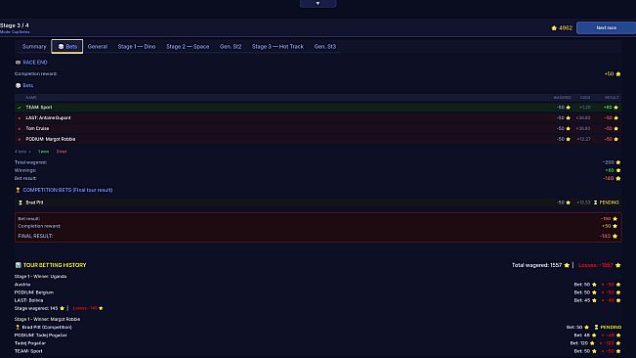The image size is (636, 358).
Task: Click the trophy icon by COMPETITION BETS
Action: [18, 190]
